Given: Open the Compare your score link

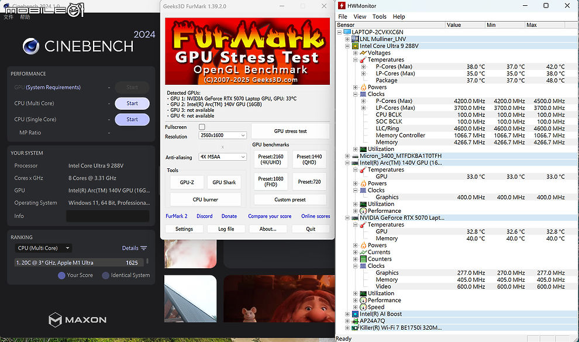Looking at the screenshot, I should (270, 216).
